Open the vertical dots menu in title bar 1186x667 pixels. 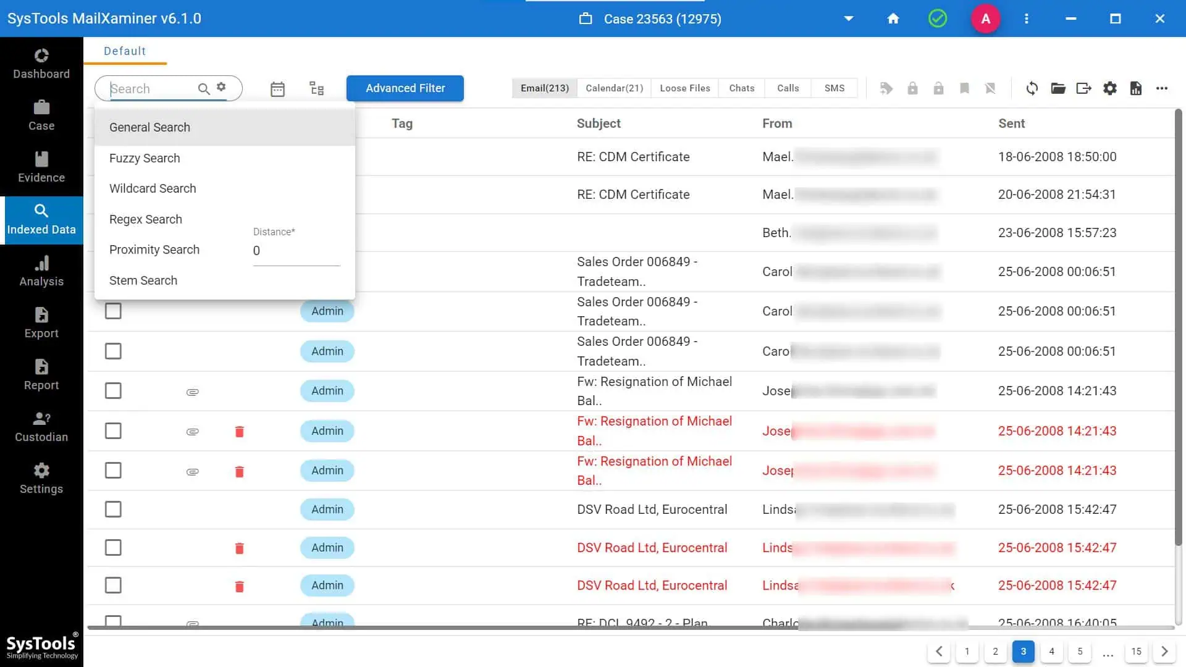point(1027,19)
